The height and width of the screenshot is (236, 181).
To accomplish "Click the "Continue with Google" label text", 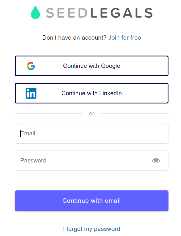I will pyautogui.click(x=92, y=66).
